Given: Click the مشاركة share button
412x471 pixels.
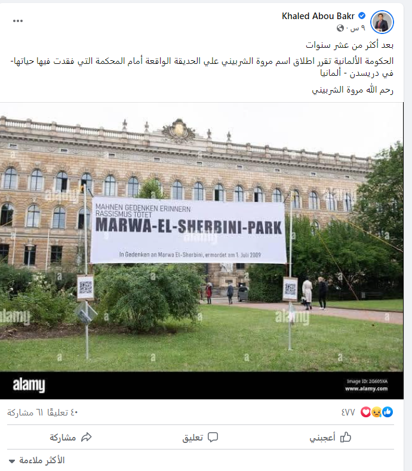Looking at the screenshot, I should (70, 438).
